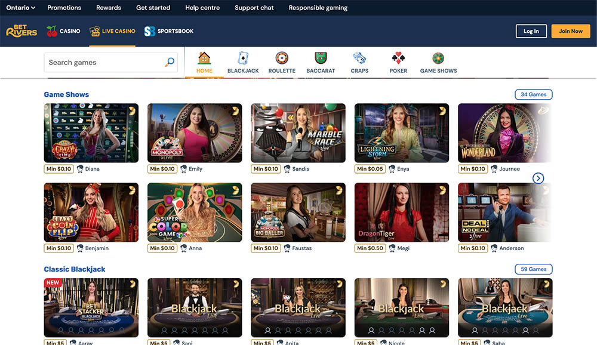
Task: Go to Get started page
Action: pos(153,8)
